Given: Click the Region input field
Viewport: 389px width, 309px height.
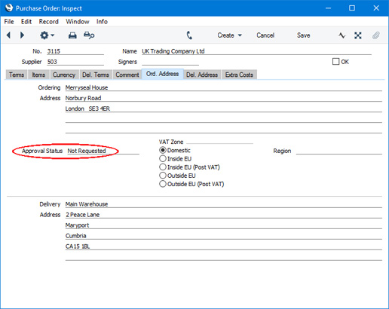Looking at the screenshot, I should point(339,151).
